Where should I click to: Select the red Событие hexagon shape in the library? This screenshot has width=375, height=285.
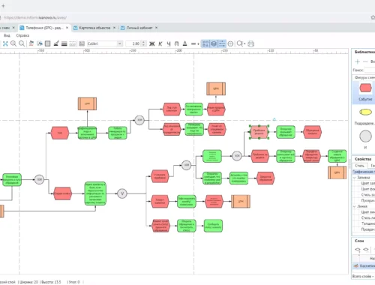365,88
